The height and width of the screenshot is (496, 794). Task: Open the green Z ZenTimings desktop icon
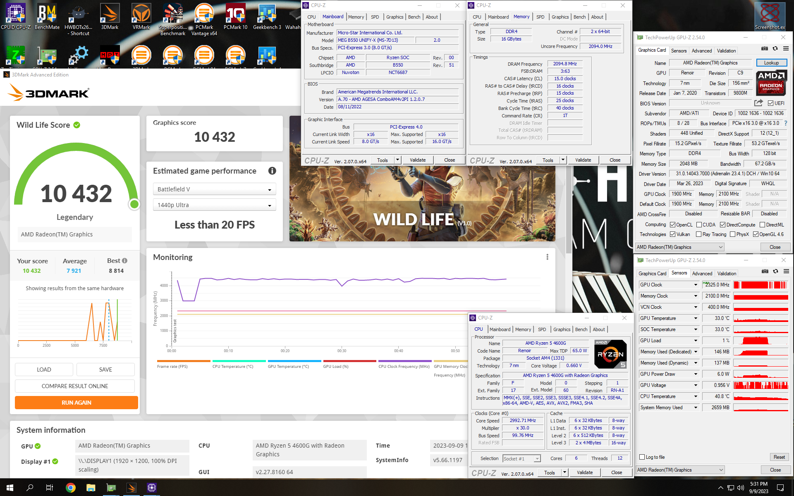pyautogui.click(x=16, y=55)
